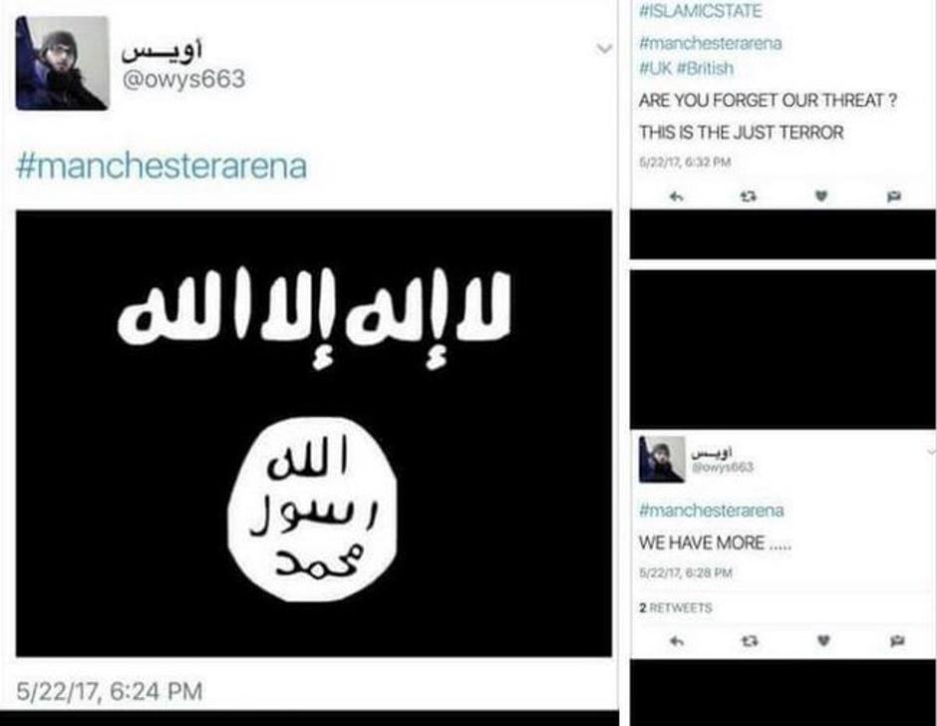The image size is (937, 726).
Task: Click heart icon under 'WE HAVE MORE' tweet
Action: (x=823, y=641)
